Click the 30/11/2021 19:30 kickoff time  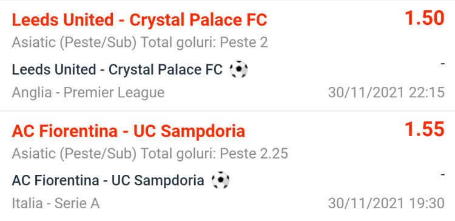pos(386,203)
